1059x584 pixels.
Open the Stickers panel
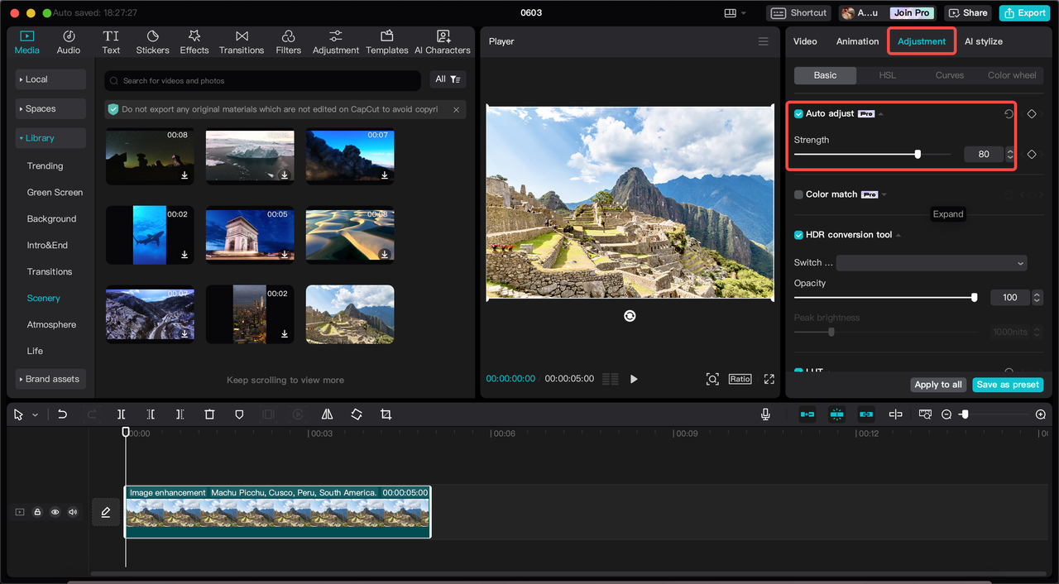152,42
